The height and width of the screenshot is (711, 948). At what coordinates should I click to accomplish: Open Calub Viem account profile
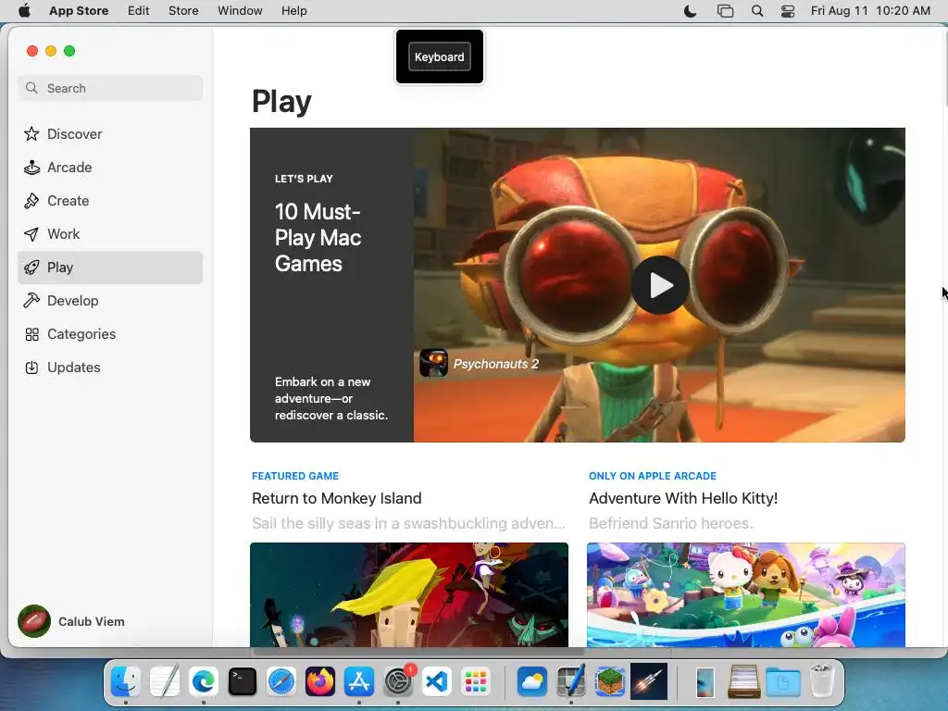71,621
